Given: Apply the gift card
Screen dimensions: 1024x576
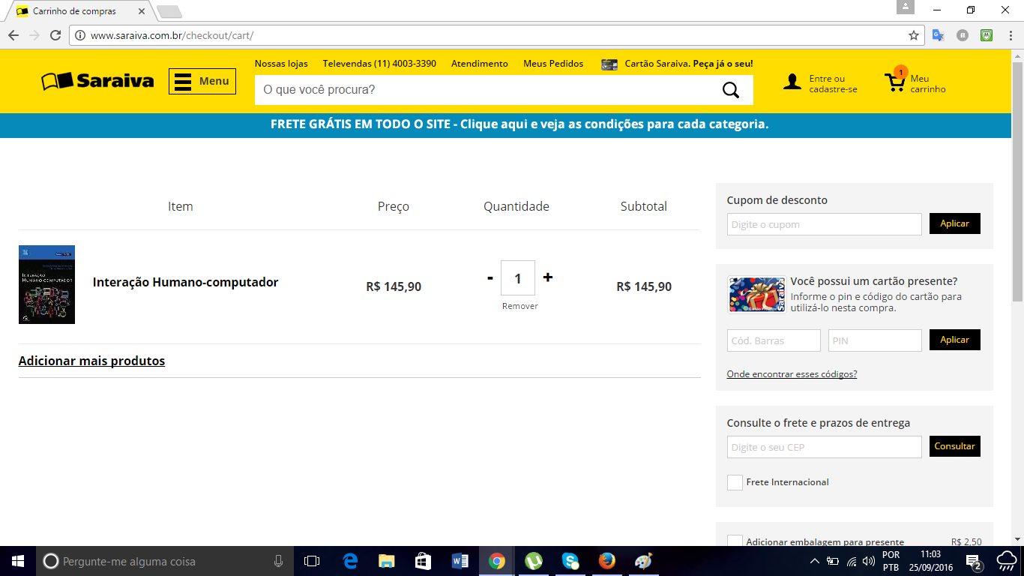Looking at the screenshot, I should point(955,340).
